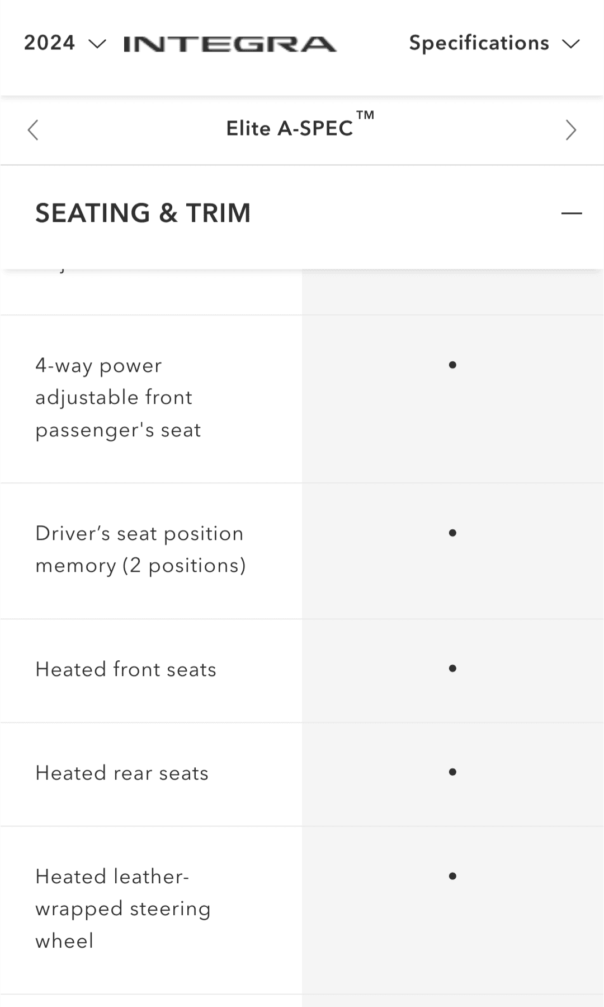Viewport: 604px width, 1007px height.
Task: Click the Integra logo
Action: pyautogui.click(x=230, y=44)
